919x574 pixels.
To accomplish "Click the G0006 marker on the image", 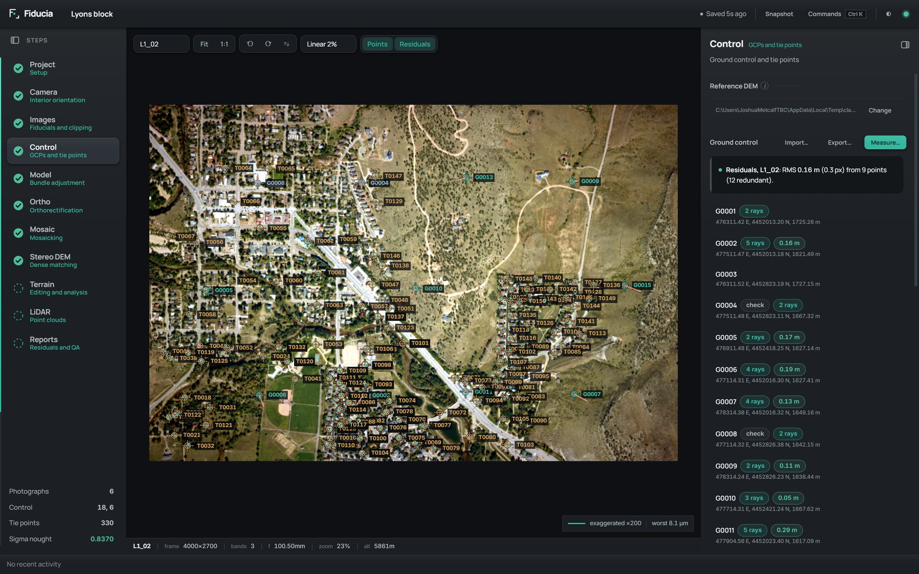I will click(x=260, y=395).
